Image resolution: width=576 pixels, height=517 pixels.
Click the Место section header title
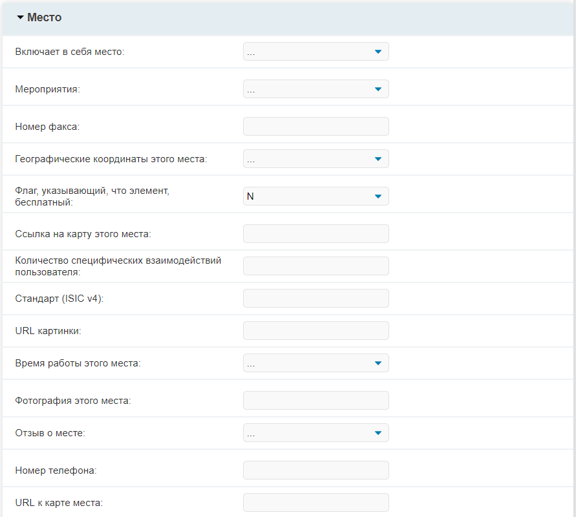click(44, 17)
